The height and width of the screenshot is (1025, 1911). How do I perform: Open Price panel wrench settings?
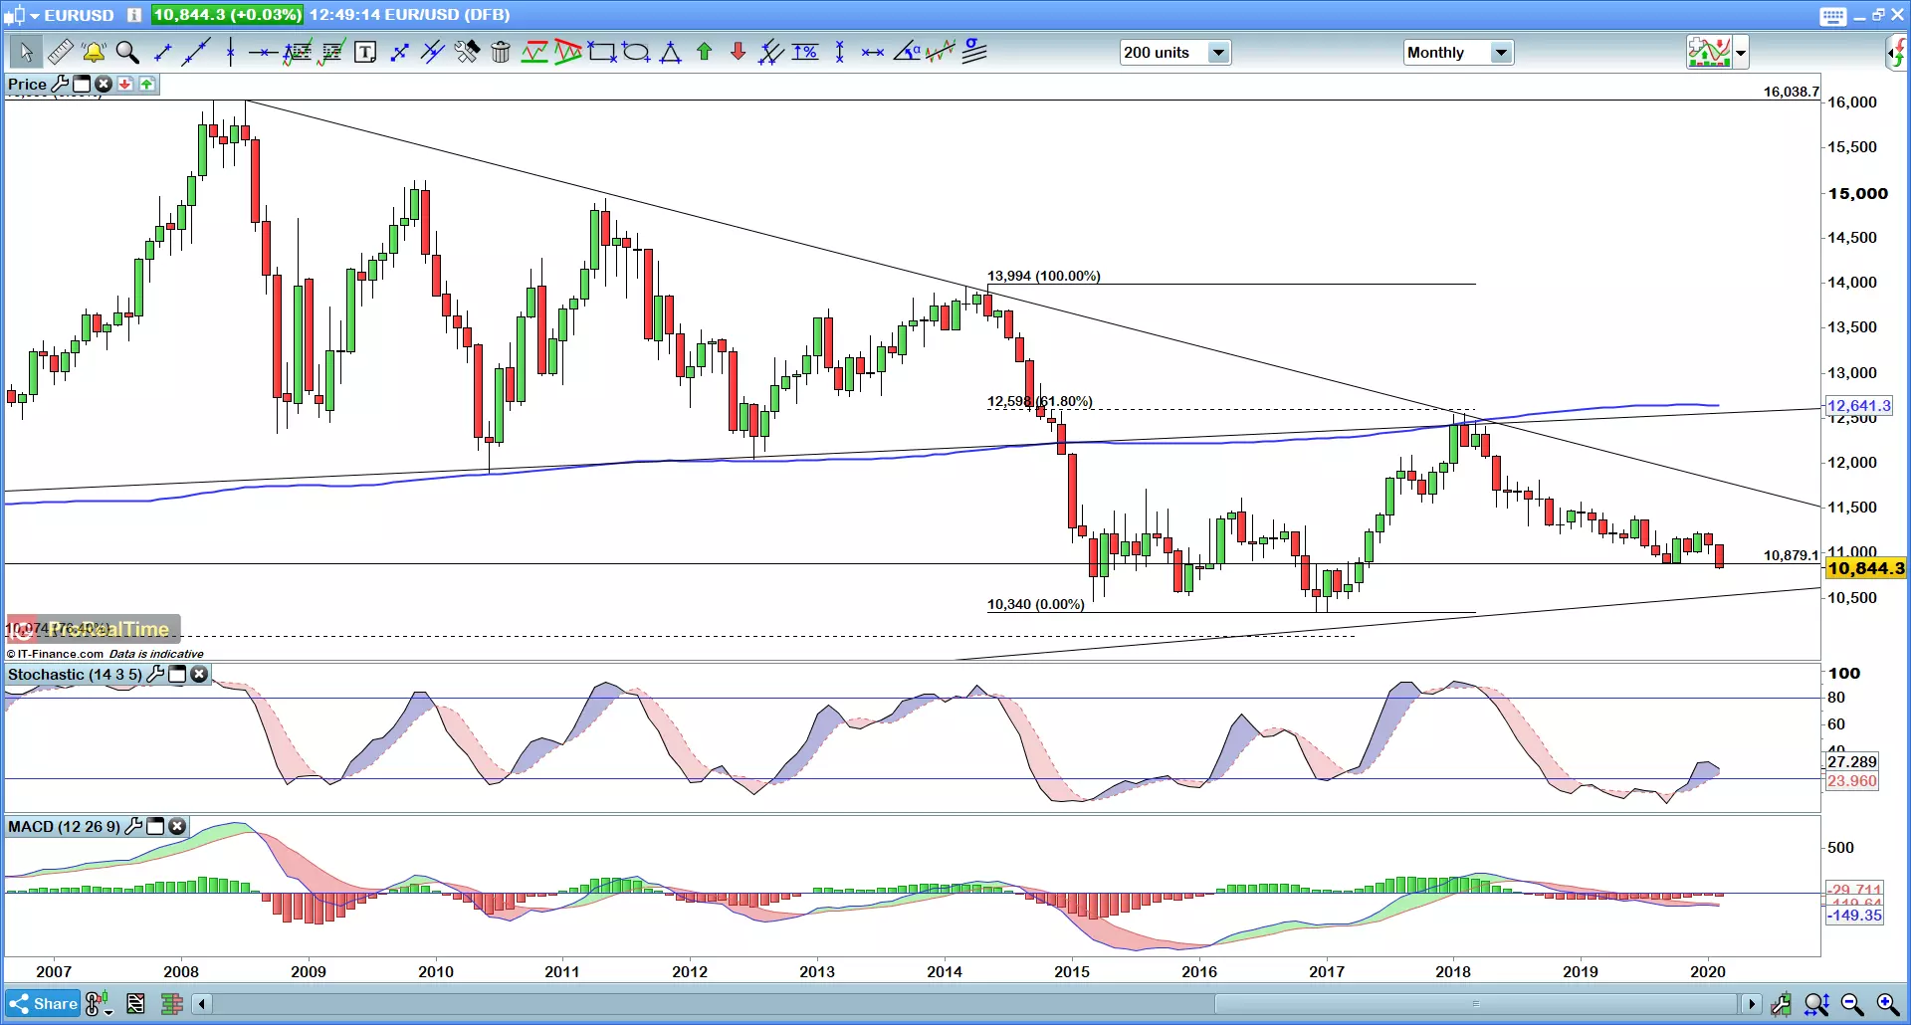(60, 85)
